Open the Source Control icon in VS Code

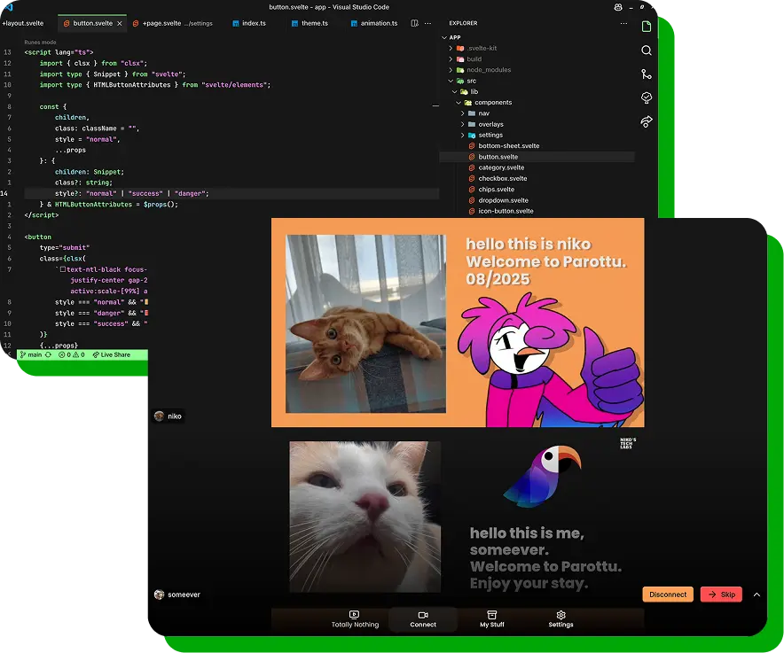[x=646, y=74]
